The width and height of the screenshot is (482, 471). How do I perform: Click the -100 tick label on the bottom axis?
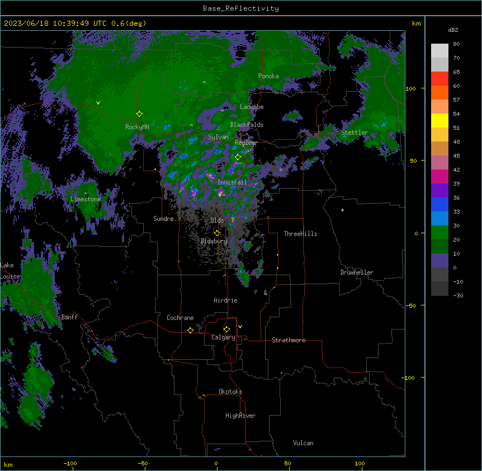(70, 463)
